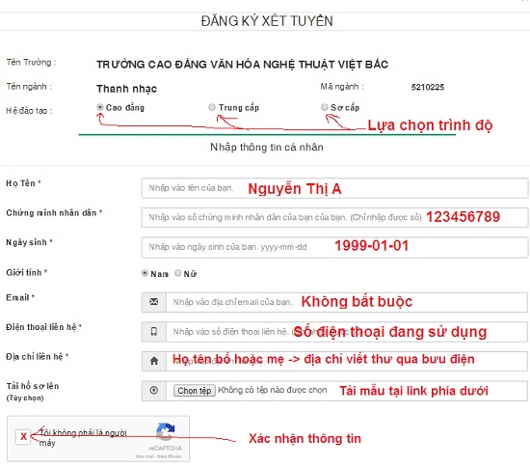Viewport: 530px width, 467px height.
Task: Click the major code 5210225
Action: point(428,87)
